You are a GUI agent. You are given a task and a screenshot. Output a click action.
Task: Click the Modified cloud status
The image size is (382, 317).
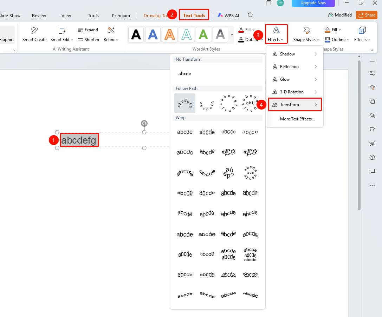(340, 15)
